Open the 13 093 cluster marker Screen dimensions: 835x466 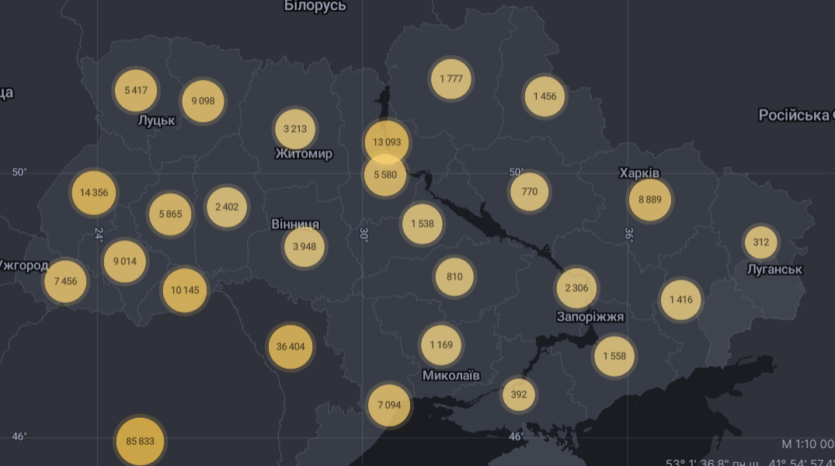tap(386, 142)
